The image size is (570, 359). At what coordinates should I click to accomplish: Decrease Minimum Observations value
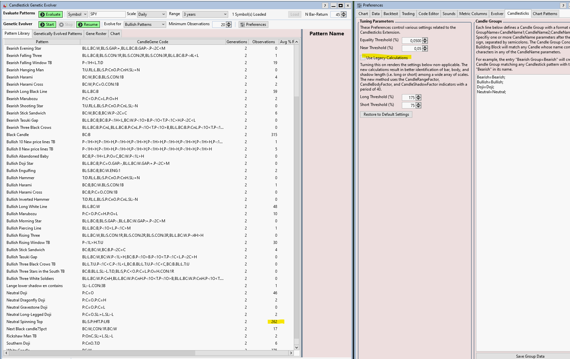229,26
